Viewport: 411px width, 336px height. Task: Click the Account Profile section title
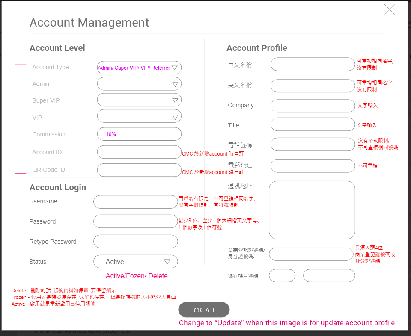pyautogui.click(x=257, y=48)
